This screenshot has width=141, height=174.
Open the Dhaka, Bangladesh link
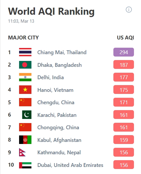point(60,65)
